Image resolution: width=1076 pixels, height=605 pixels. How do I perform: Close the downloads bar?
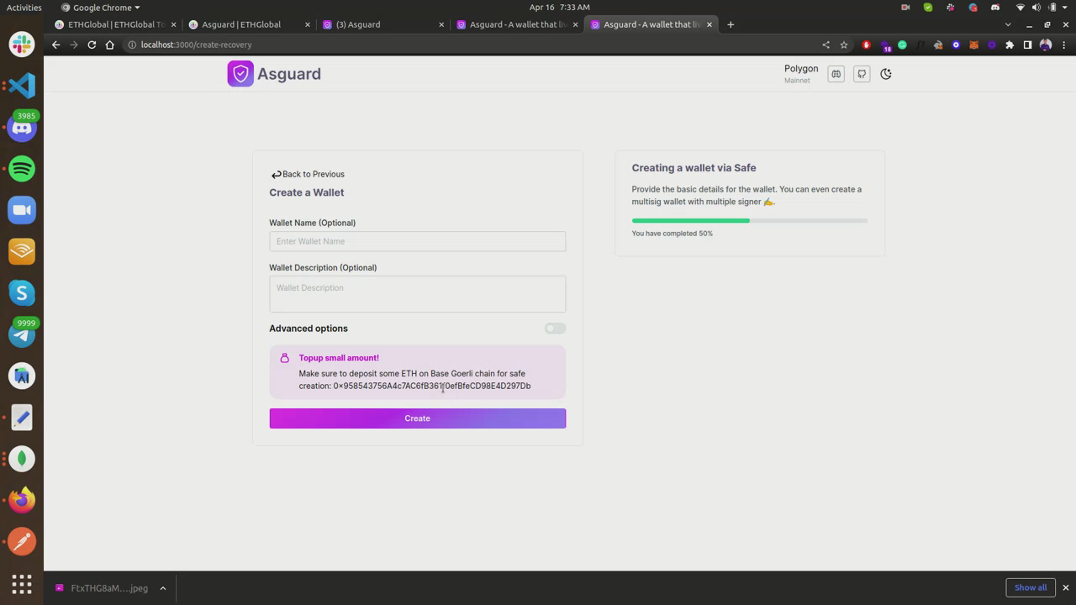pos(1066,587)
